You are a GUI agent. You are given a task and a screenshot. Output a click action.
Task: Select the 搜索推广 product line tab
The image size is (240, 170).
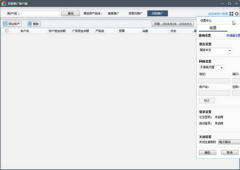click(113, 13)
